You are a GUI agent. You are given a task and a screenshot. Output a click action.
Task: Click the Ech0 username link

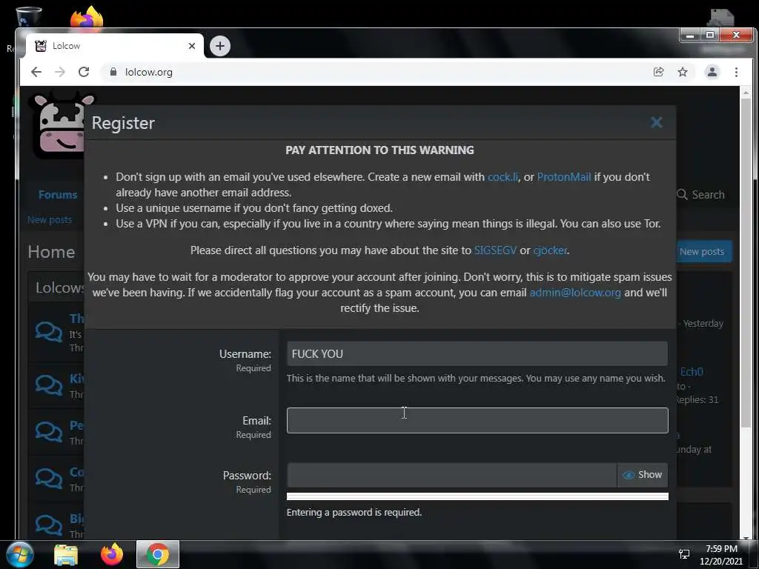click(692, 372)
